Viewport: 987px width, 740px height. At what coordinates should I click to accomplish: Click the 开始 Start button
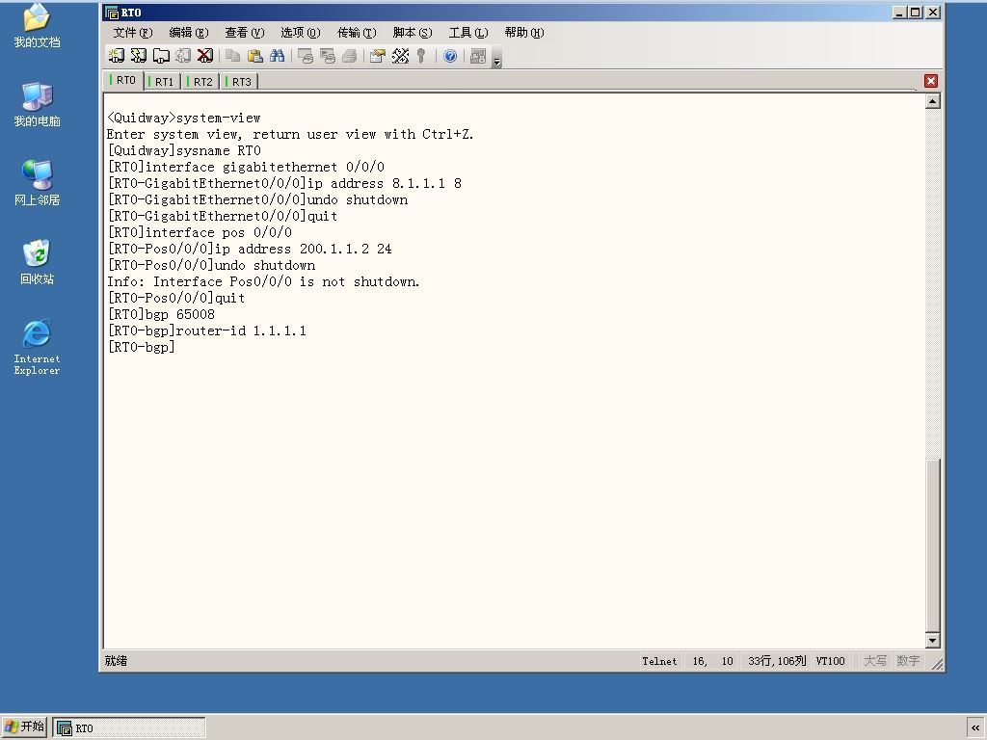click(24, 727)
